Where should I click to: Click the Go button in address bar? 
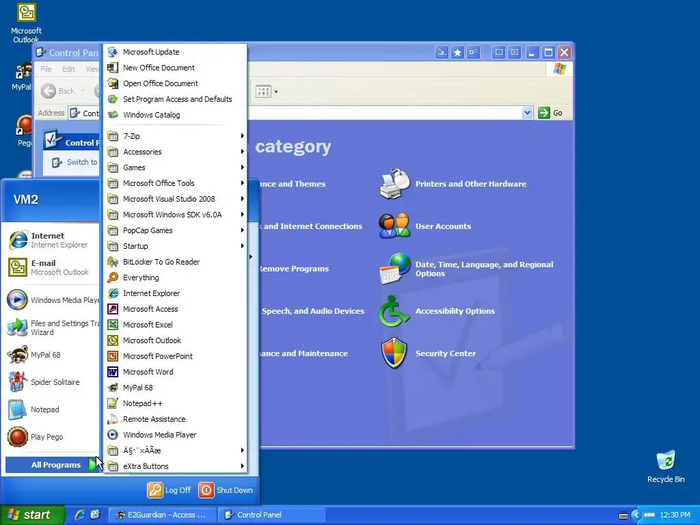(550, 113)
